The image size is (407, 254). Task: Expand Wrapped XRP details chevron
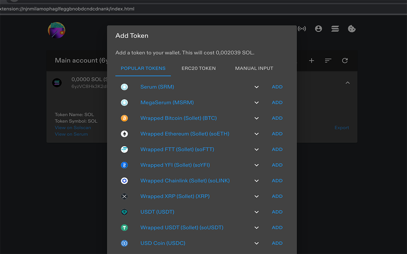coord(257,196)
